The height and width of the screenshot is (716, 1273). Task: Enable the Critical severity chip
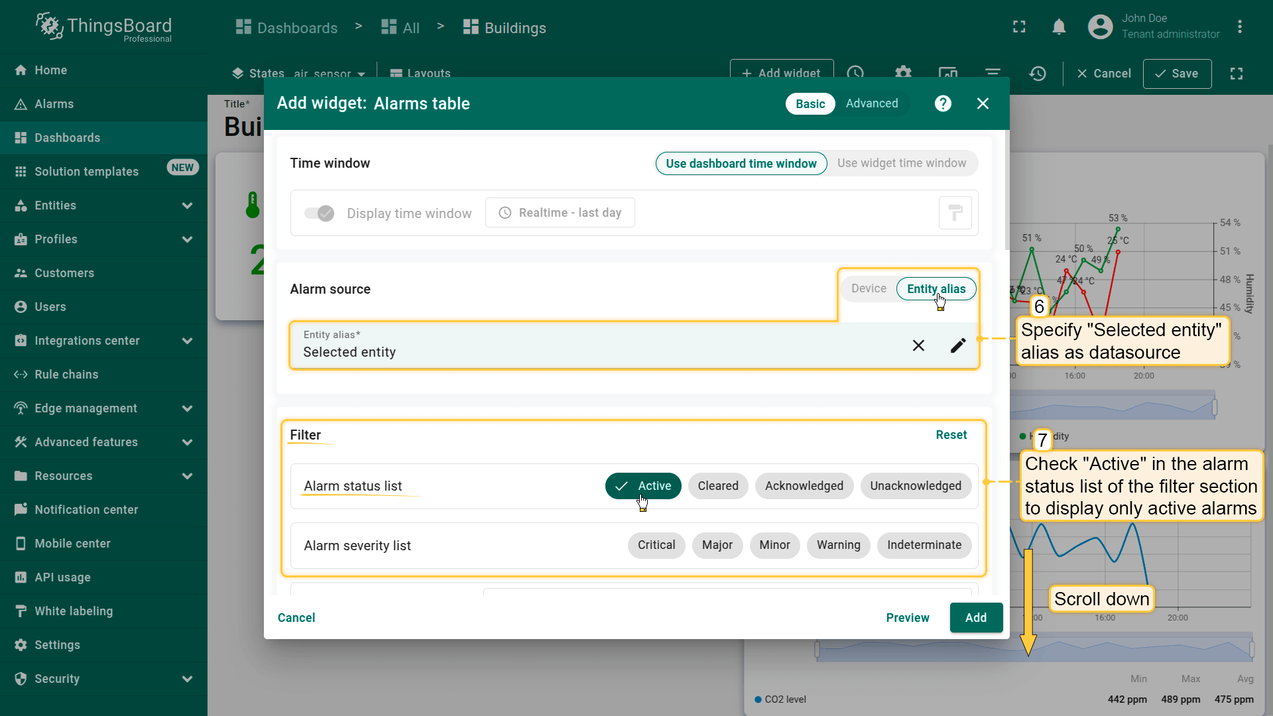pyautogui.click(x=656, y=545)
